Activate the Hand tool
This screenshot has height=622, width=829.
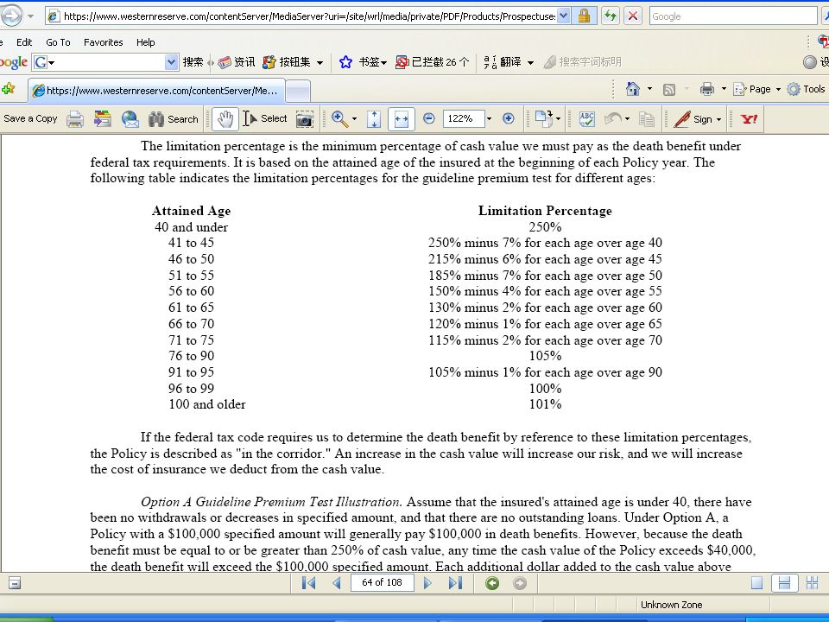(x=225, y=119)
